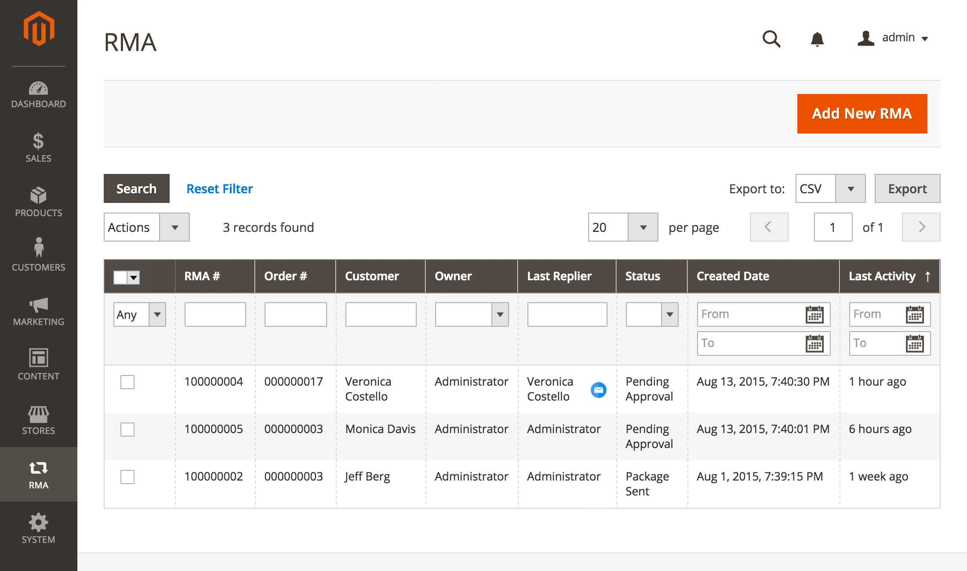
Task: Open the notifications bell
Action: click(x=817, y=39)
